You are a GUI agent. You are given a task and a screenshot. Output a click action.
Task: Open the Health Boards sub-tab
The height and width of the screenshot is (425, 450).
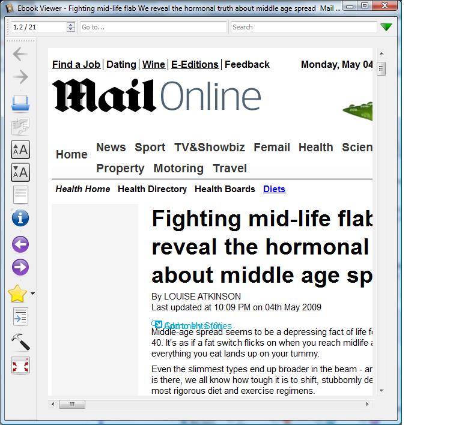pos(225,189)
